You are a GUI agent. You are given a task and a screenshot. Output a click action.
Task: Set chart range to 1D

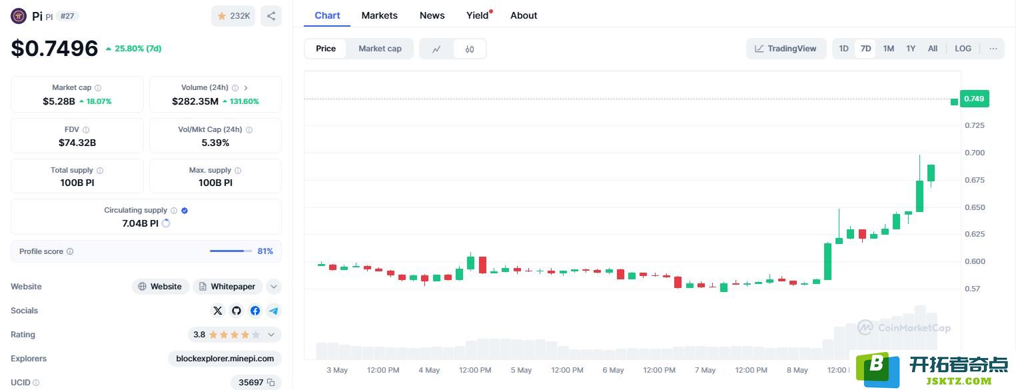[x=843, y=49]
